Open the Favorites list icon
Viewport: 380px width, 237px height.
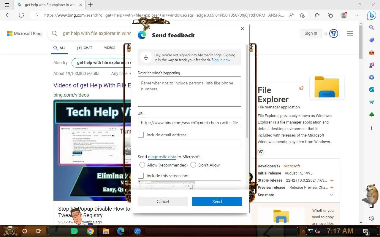click(317, 15)
